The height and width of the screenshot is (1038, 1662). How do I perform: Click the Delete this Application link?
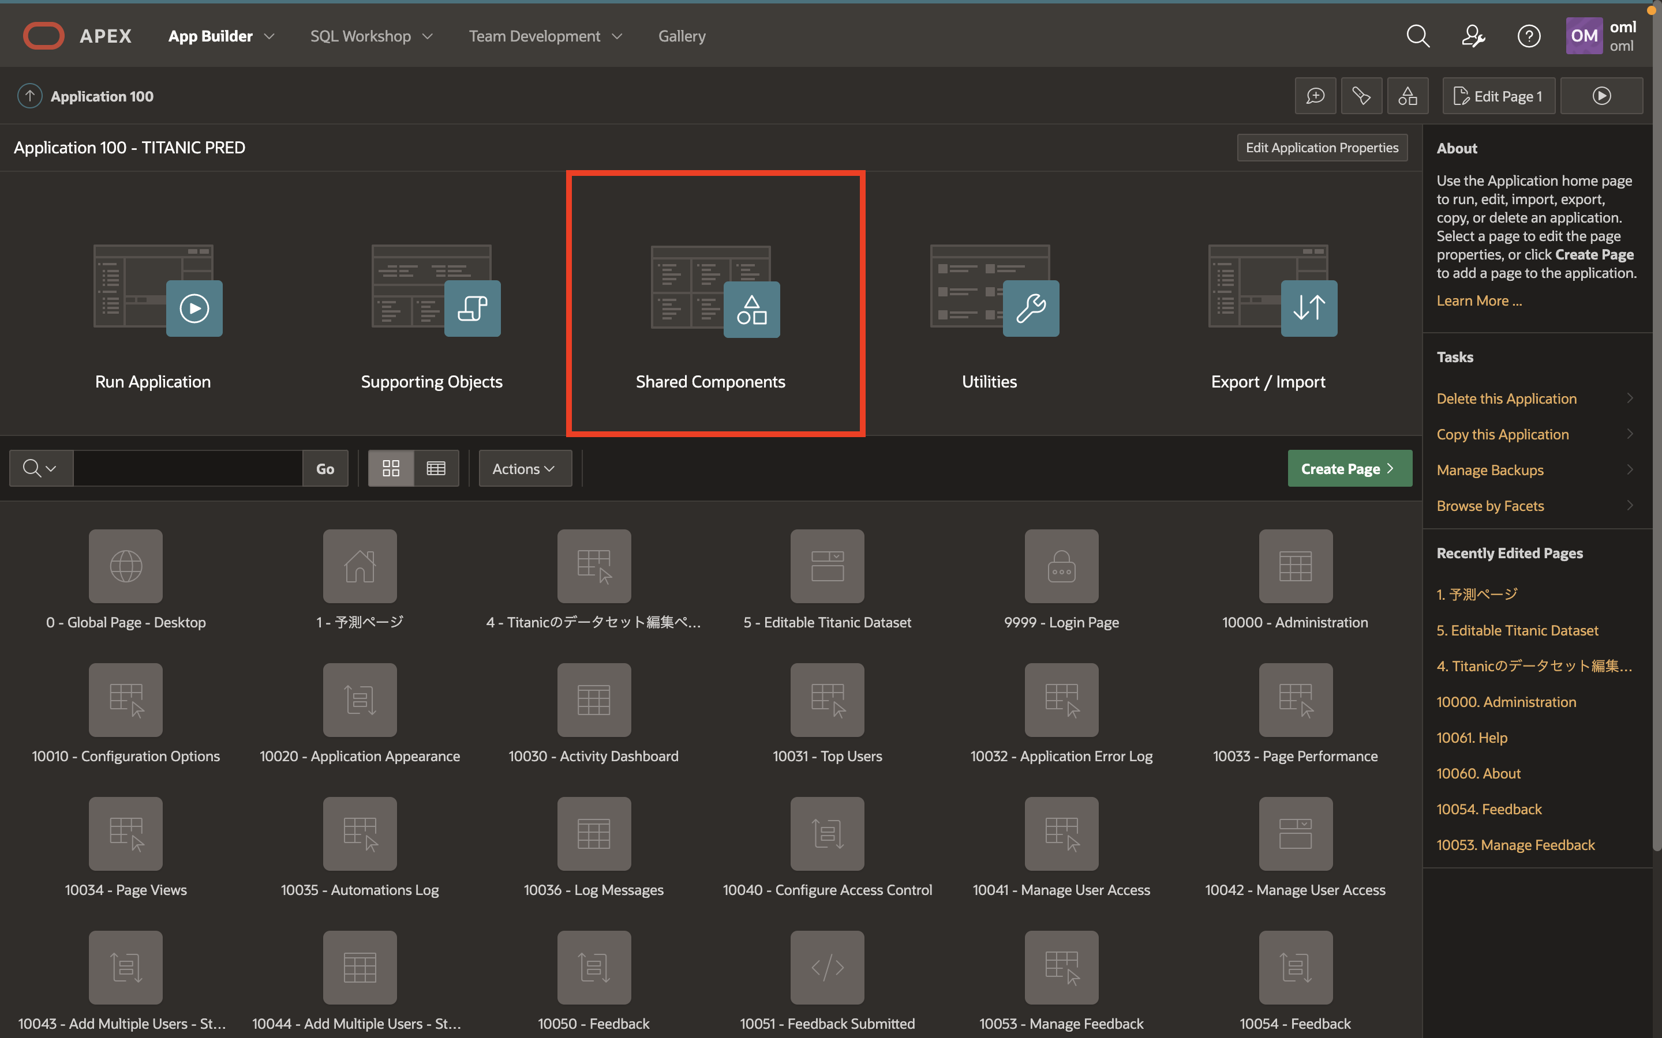1506,398
